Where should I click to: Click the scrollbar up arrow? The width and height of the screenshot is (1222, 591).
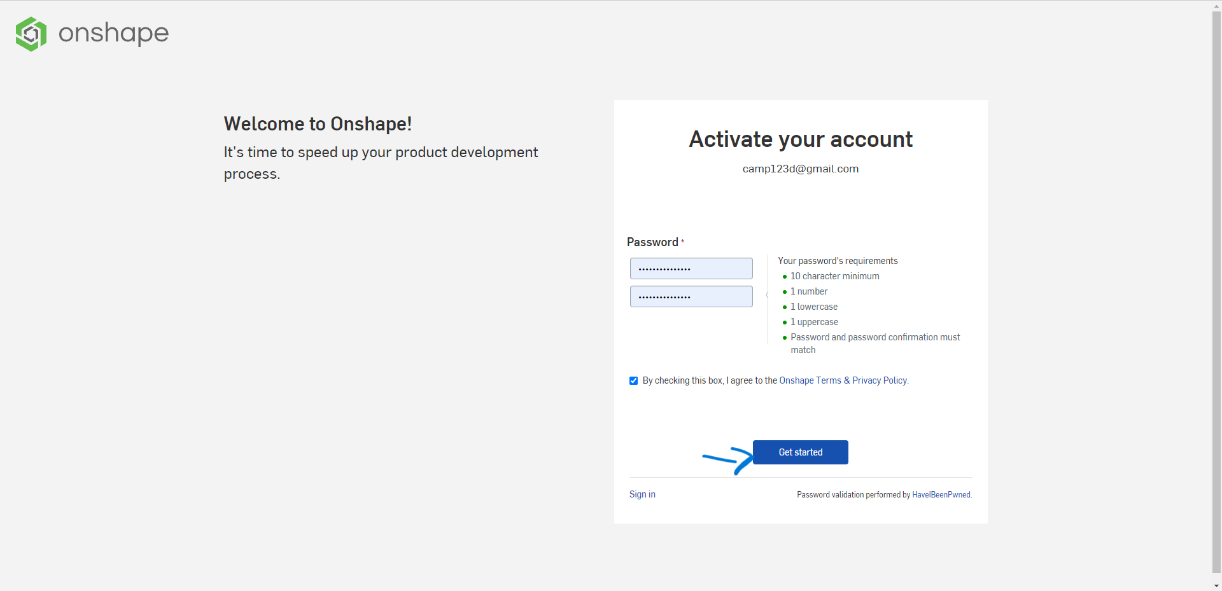(x=1216, y=5)
